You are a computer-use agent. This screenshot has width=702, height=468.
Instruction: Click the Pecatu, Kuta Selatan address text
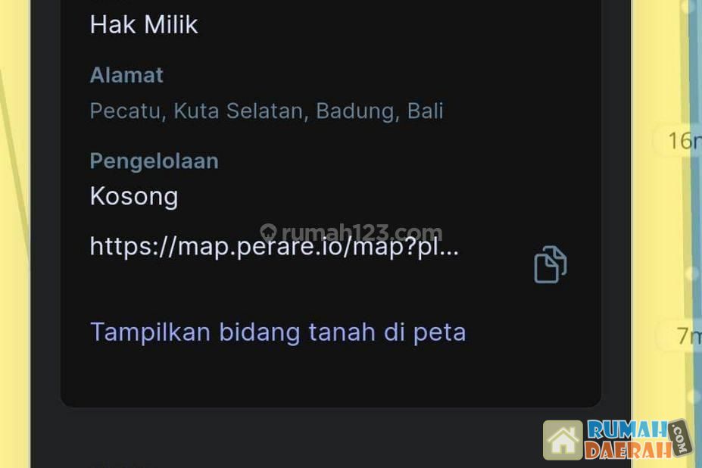click(x=267, y=111)
